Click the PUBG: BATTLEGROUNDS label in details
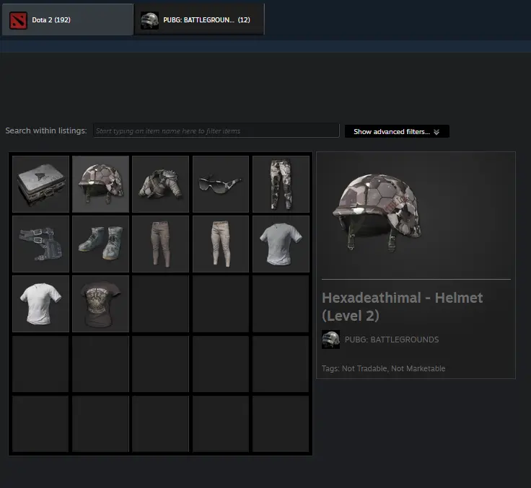Viewport: 531px width, 488px height. [392, 340]
